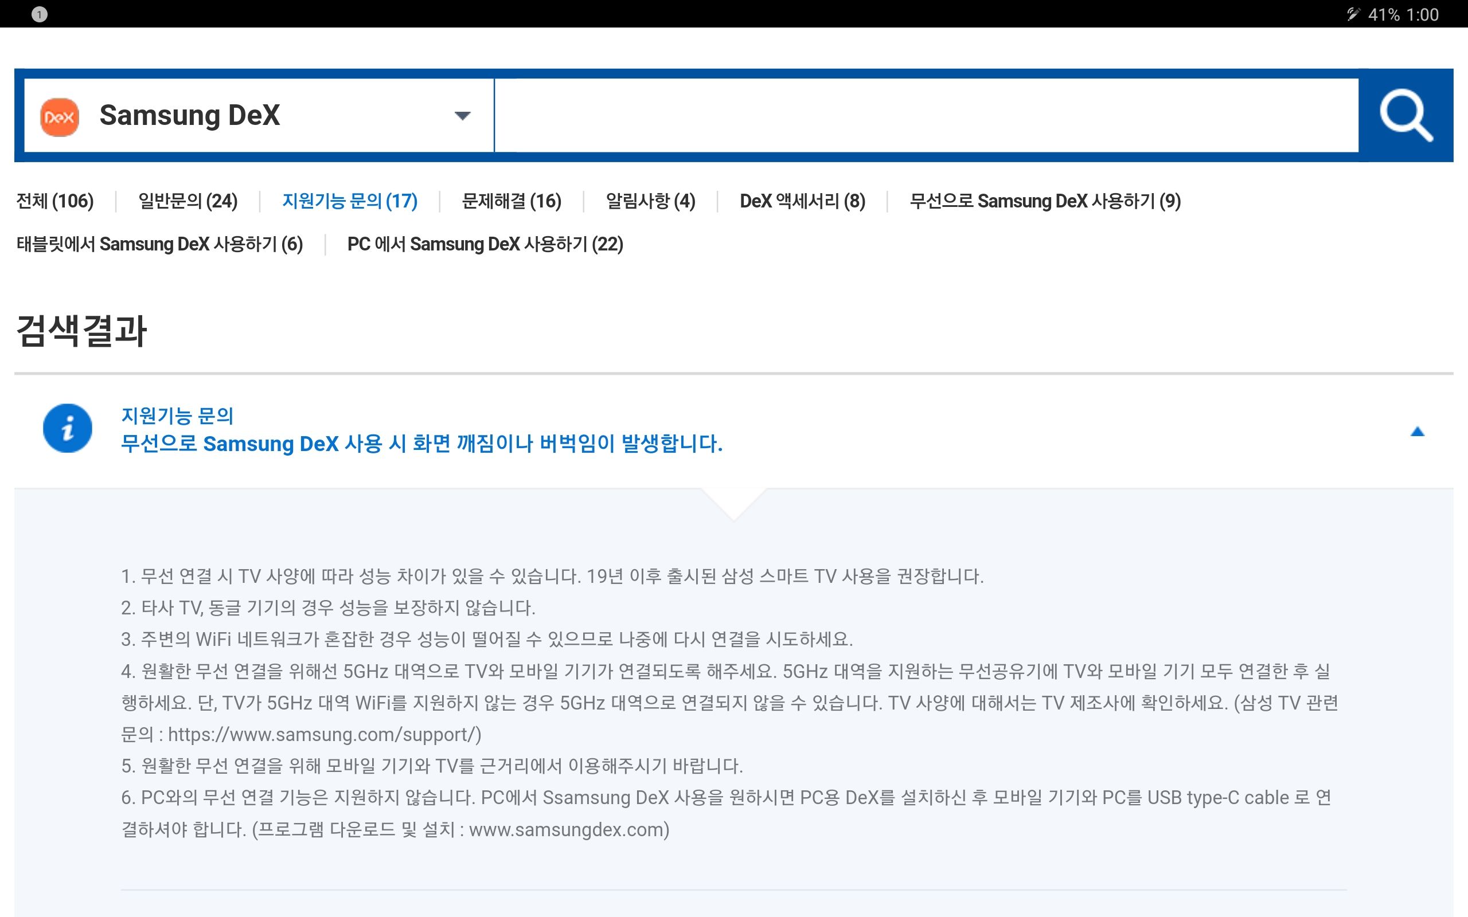1468x917 pixels.
Task: Open the Samsung DeX category dropdown
Action: coord(463,116)
